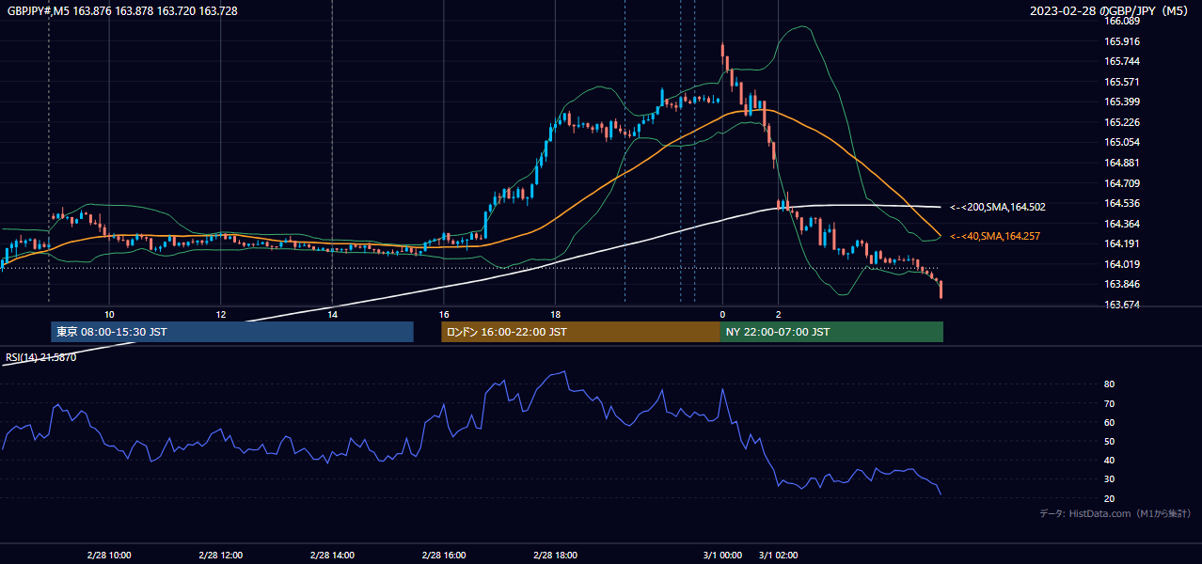Viewport: 1202px width, 564px height.
Task: Click the 2/28 14:00 date label
Action: pos(332,556)
